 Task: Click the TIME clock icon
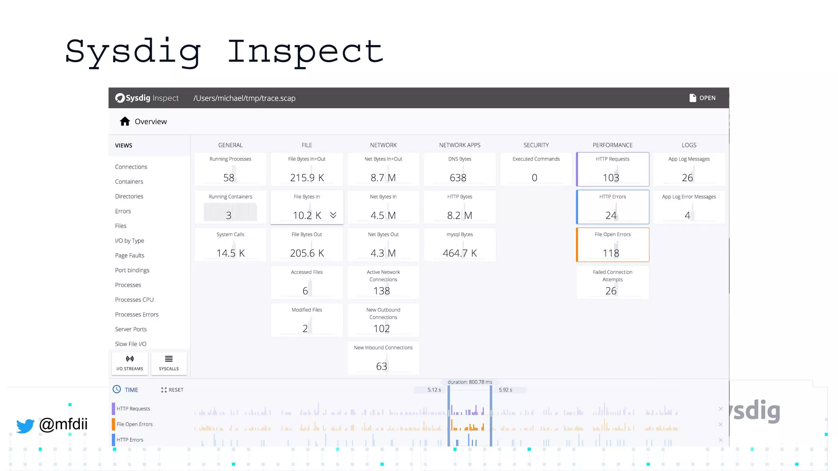[x=117, y=389]
